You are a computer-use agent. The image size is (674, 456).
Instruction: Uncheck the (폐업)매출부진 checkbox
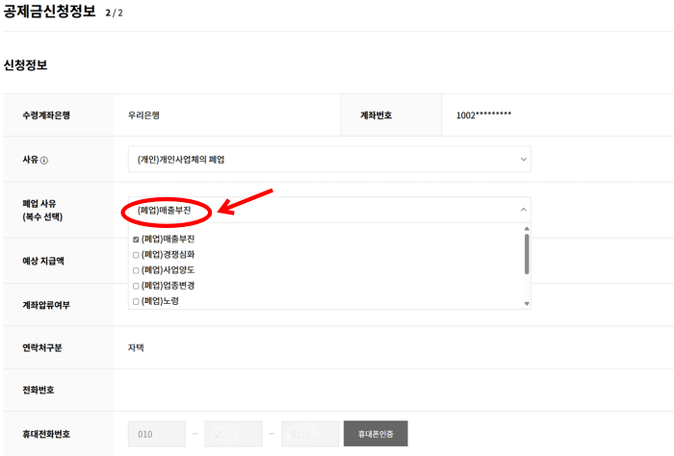click(136, 240)
